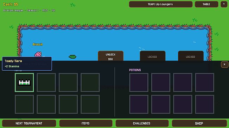
Task: Select the Toady Tiara hat item
Action: pos(24,83)
